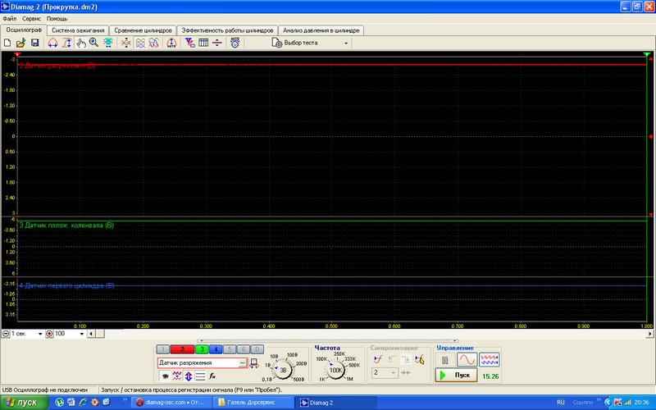Image resolution: width=656 pixels, height=410 pixels.
Task: Select the vertical measurement arrow tool
Action: (67, 43)
